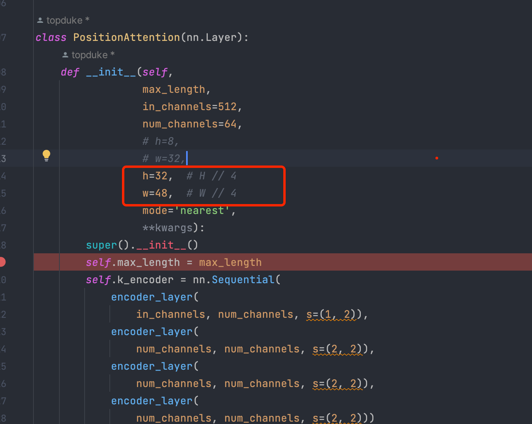This screenshot has height=424, width=532.
Task: Click the super().__init__() call
Action: click(x=142, y=245)
